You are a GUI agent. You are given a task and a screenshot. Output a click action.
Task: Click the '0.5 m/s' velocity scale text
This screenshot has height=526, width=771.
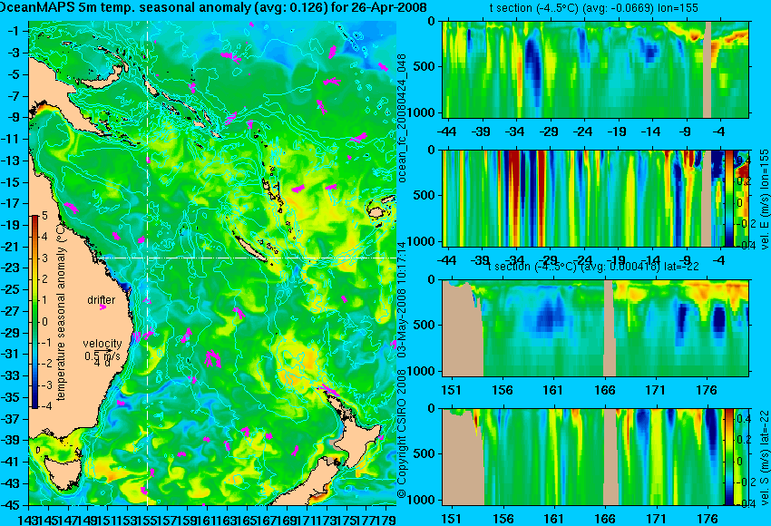[102, 356]
